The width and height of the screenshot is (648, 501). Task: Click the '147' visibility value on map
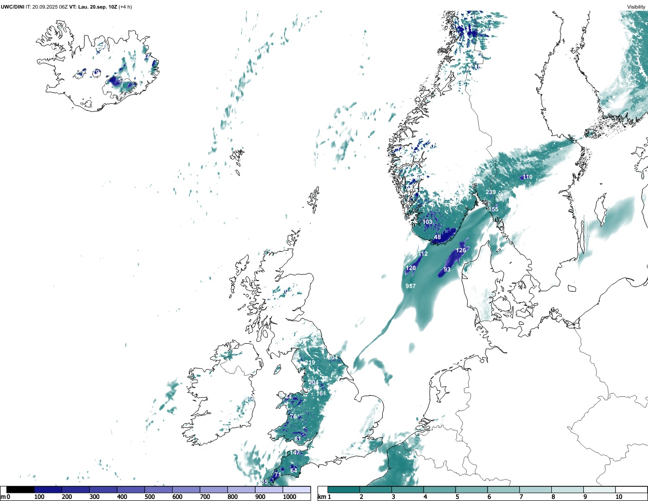295,452
